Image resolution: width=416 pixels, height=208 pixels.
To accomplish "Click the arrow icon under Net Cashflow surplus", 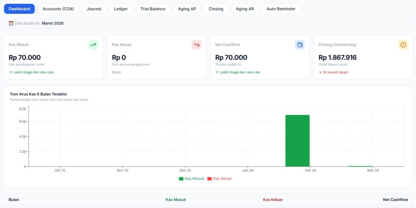I will (x=217, y=72).
